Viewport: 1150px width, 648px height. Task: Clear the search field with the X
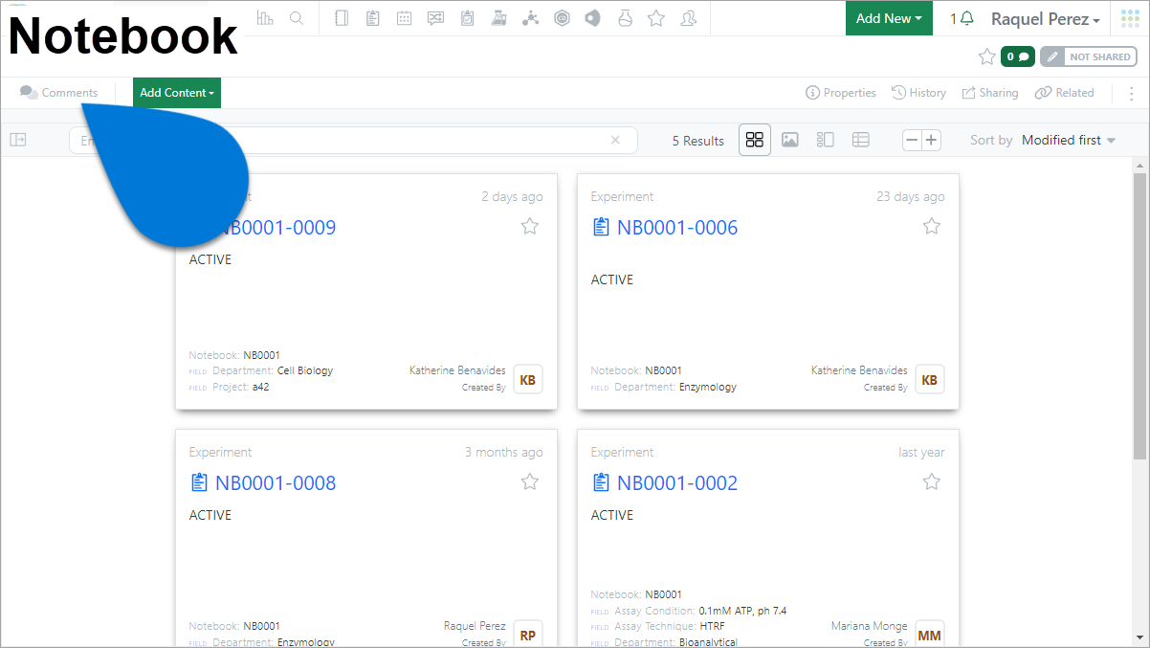click(x=615, y=140)
